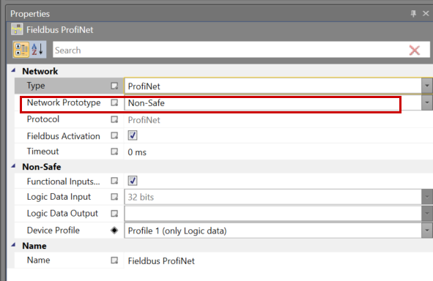This screenshot has width=433, height=281.
Task: Select the Type property label
Action: pos(36,86)
